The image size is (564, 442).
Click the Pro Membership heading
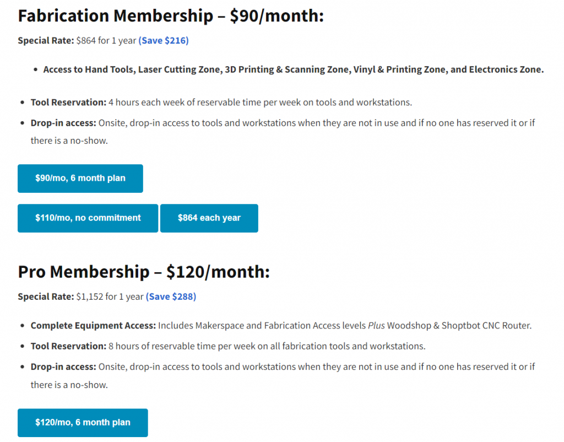point(144,272)
